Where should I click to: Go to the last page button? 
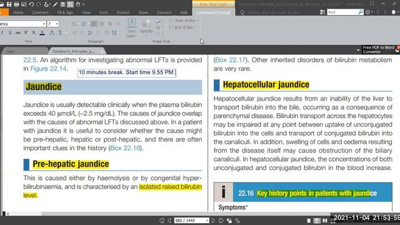pyautogui.click(x=221, y=221)
